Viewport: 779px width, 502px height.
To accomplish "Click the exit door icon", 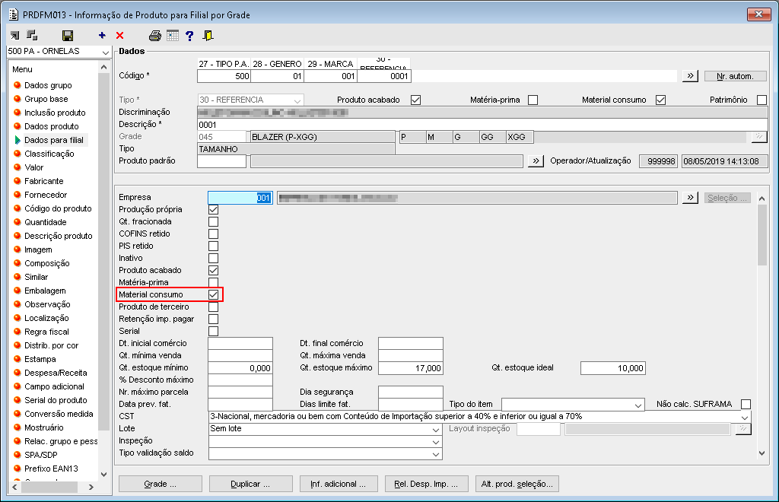I will (208, 36).
